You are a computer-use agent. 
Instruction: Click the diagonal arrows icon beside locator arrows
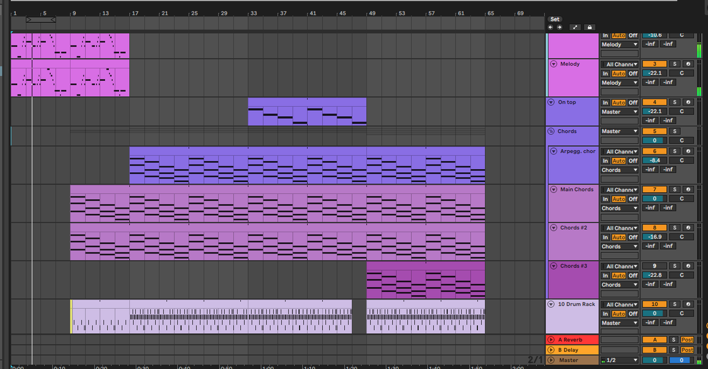(x=575, y=27)
